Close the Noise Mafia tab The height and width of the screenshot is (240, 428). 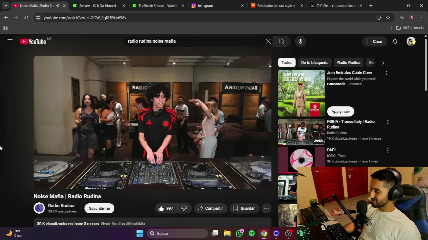[x=64, y=6]
